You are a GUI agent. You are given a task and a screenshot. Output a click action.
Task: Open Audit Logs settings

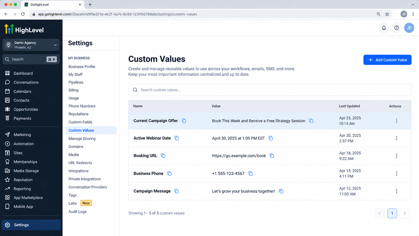[x=77, y=212]
